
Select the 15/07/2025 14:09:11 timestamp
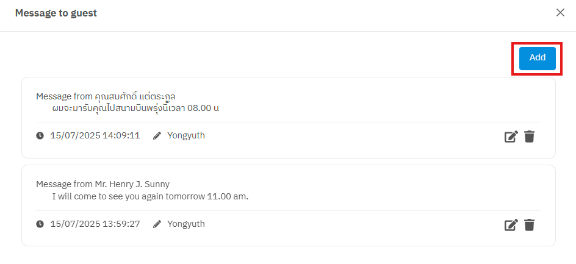tap(95, 135)
